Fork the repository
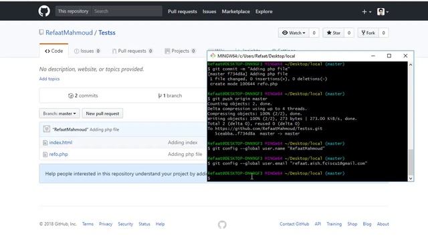Viewport: 428px width, 240px height. tap(368, 33)
